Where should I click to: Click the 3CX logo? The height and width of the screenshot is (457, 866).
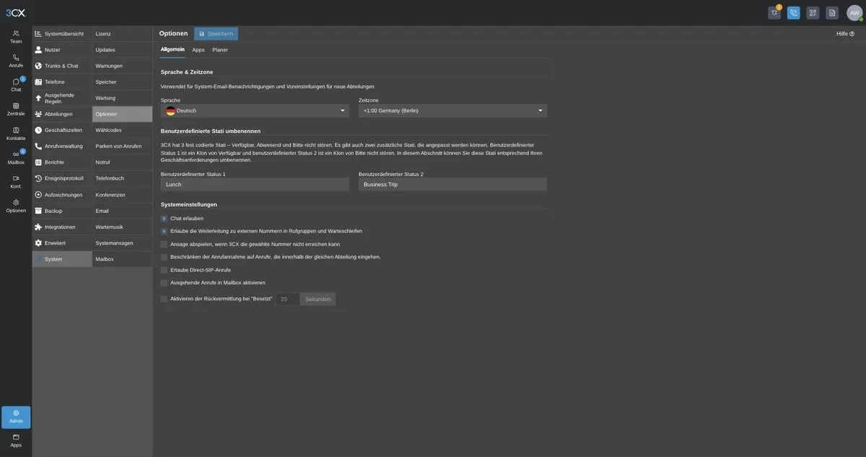click(16, 12)
